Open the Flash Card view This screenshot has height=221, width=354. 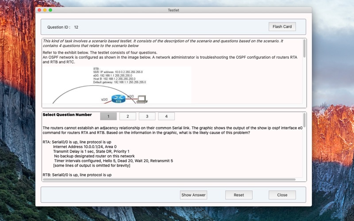coord(282,27)
